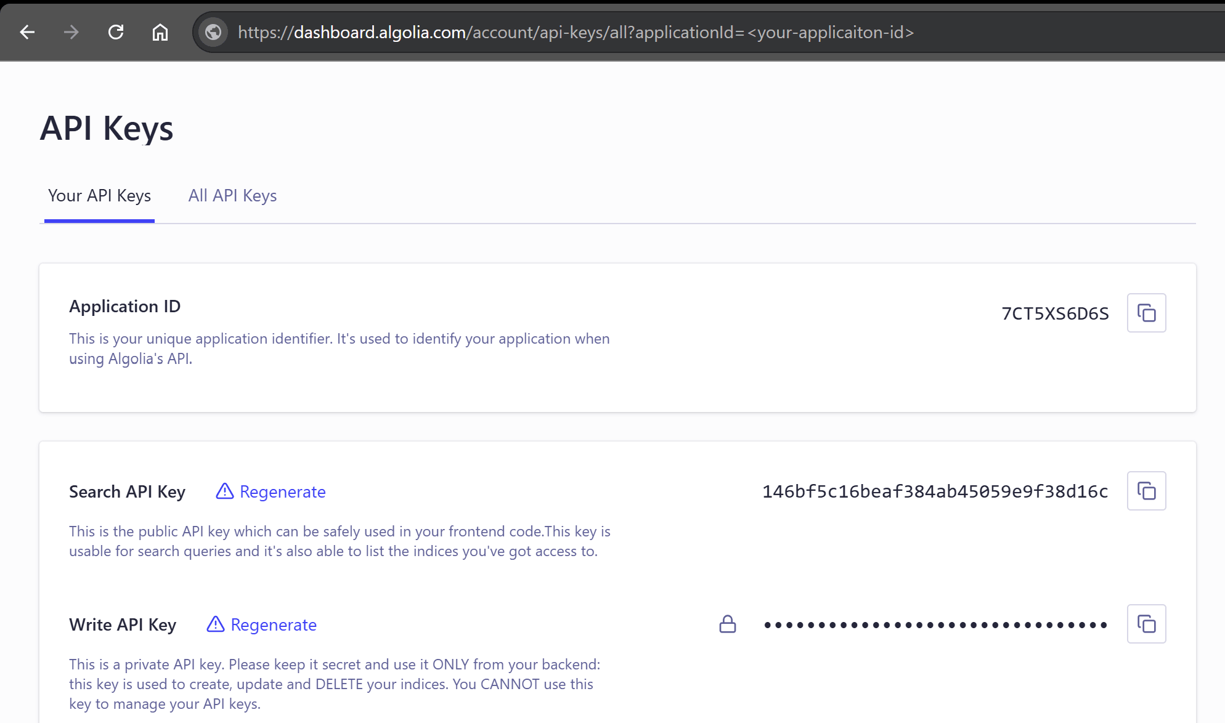Switch to the All API Keys tab

(x=232, y=195)
